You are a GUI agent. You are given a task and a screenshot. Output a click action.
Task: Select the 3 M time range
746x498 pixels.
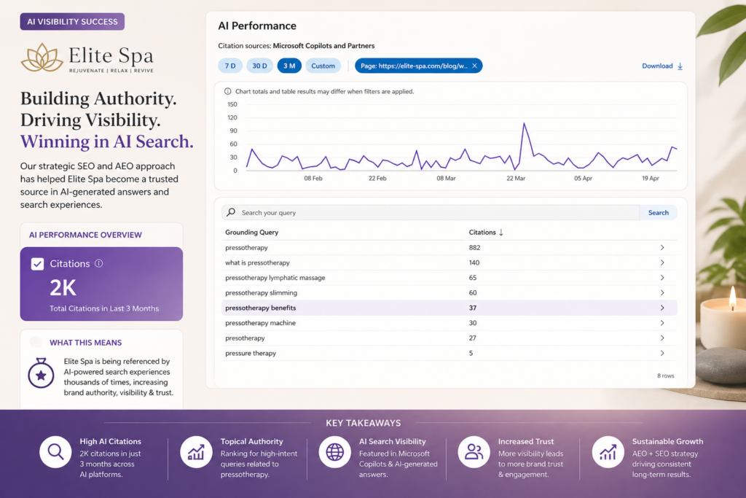(289, 66)
